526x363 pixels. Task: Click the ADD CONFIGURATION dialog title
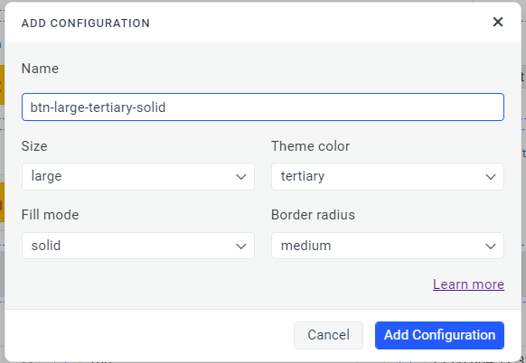[86, 23]
